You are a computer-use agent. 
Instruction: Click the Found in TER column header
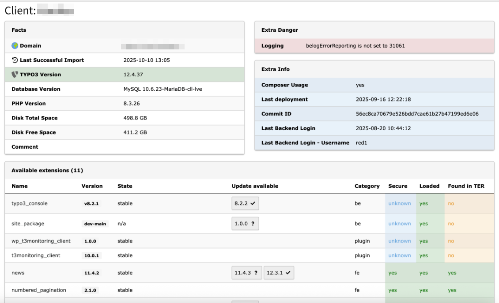pyautogui.click(x=466, y=186)
